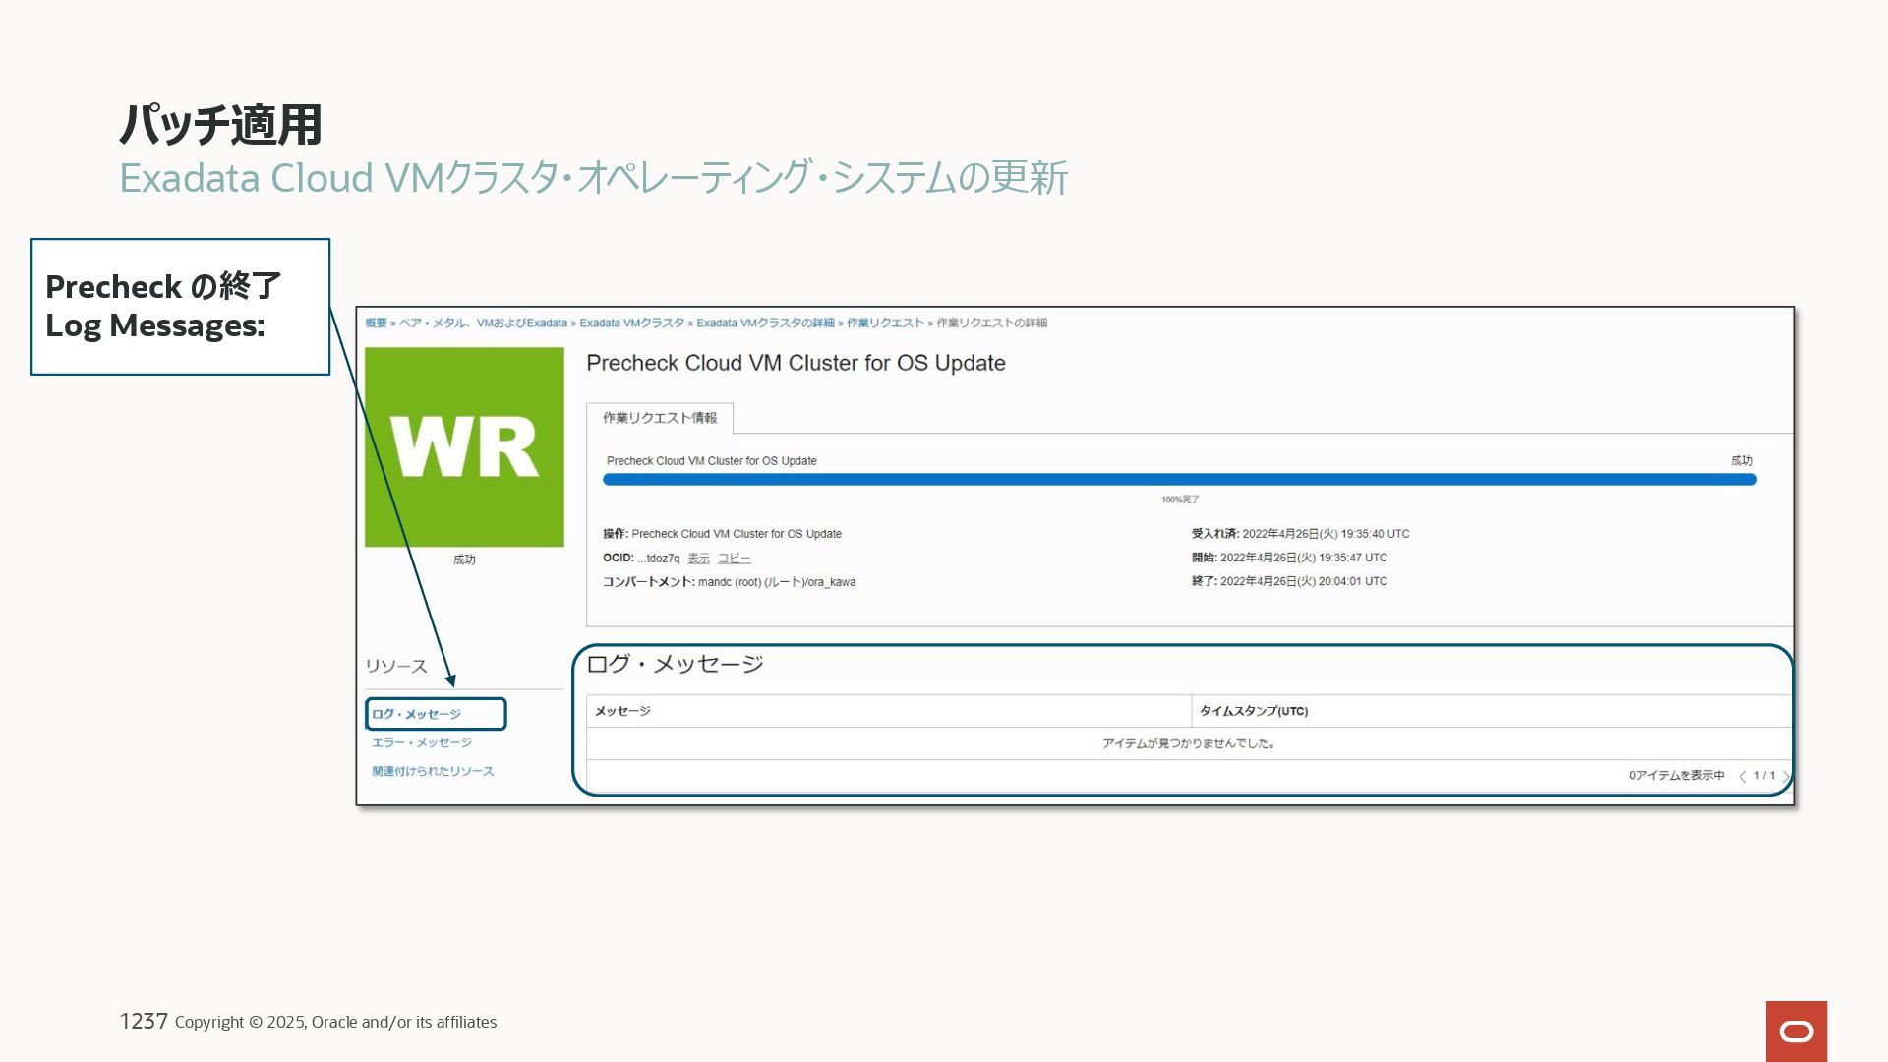The width and height of the screenshot is (1888, 1062).
Task: Click コピー link to copy OCID
Action: (734, 559)
